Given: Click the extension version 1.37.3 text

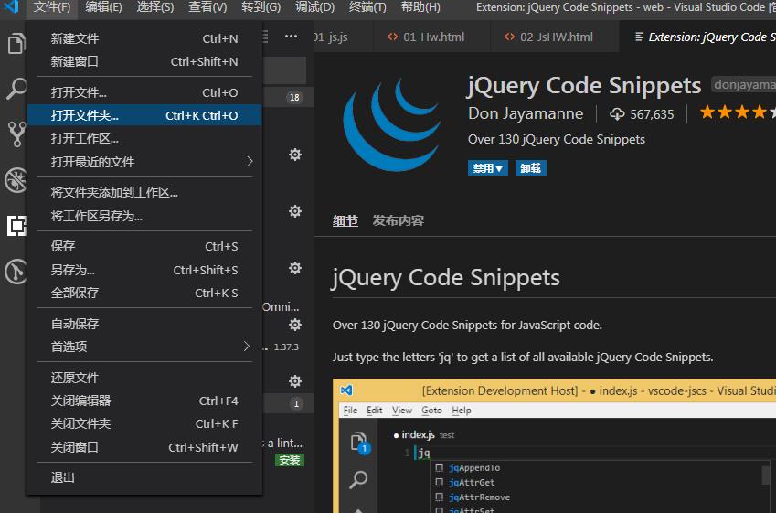Looking at the screenshot, I should pos(286,347).
